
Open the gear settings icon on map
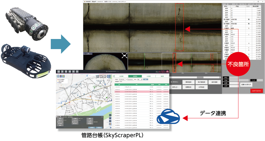point(110,120)
